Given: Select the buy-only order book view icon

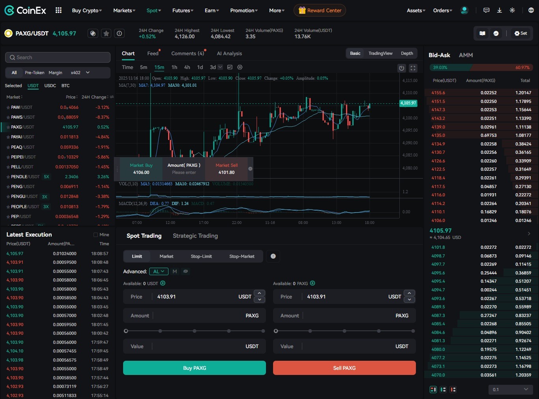Looking at the screenshot, I should [x=443, y=389].
